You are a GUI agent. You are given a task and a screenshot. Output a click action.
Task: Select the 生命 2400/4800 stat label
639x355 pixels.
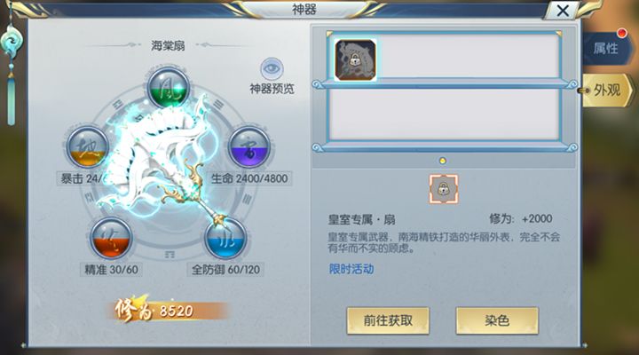249,178
